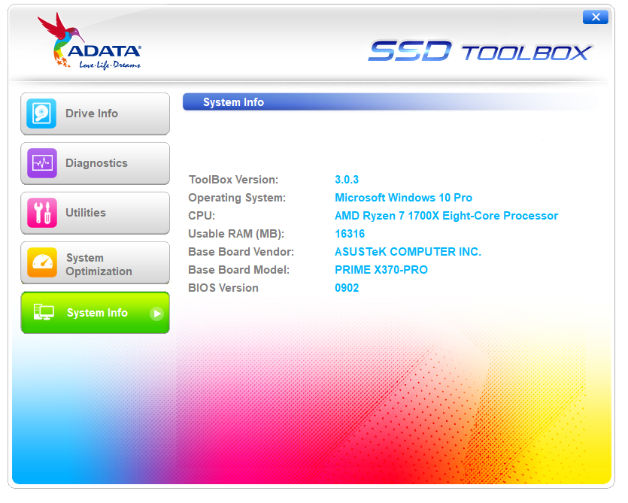Select the System Info section label
The width and height of the screenshot is (628, 503).
coord(97,313)
